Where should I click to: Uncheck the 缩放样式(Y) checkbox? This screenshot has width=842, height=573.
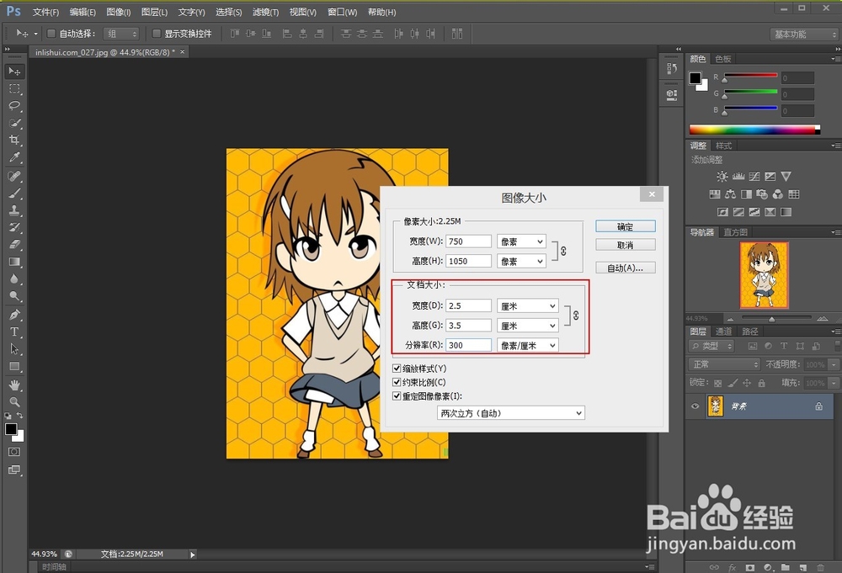(397, 368)
